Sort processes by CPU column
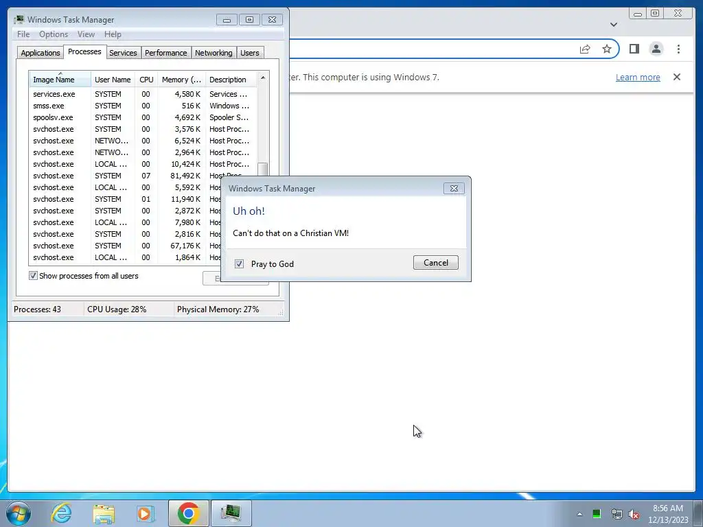The image size is (703, 527). click(146, 80)
